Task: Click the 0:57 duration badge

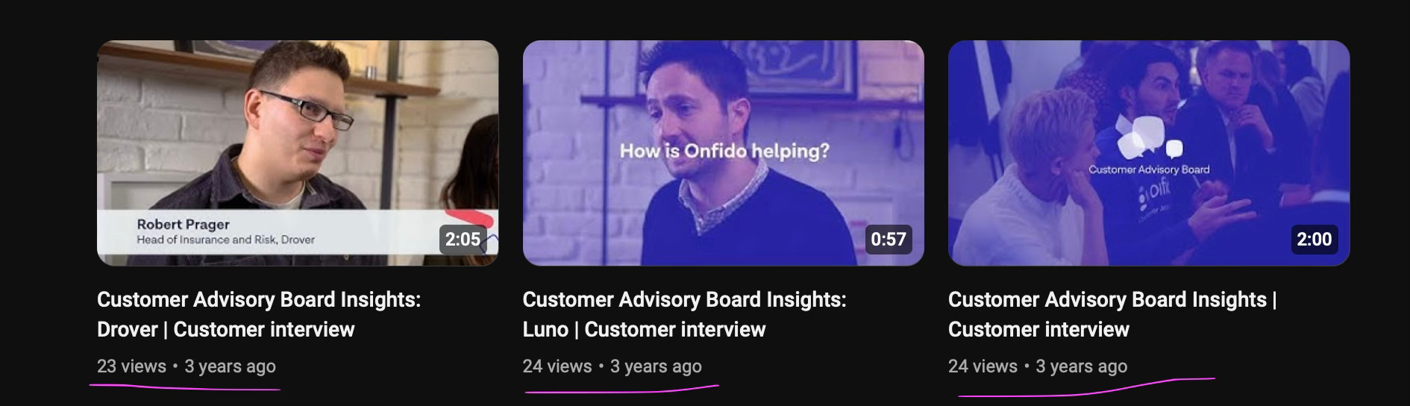Action: 888,240
